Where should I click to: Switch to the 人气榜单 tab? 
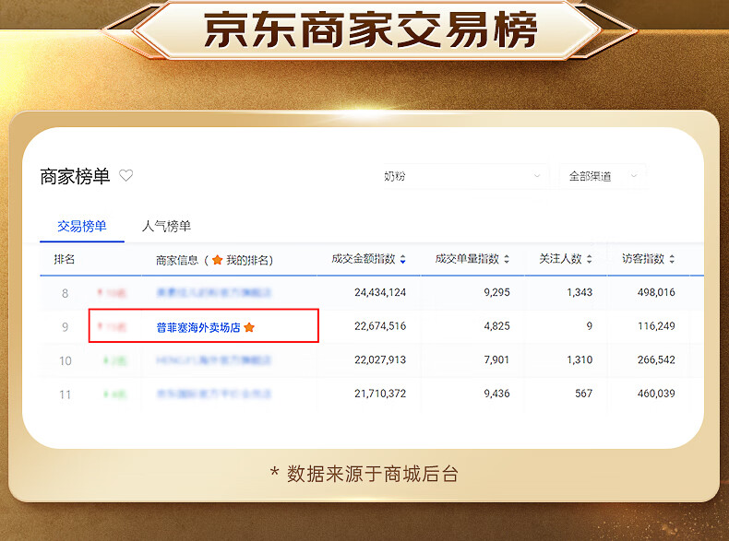click(166, 226)
